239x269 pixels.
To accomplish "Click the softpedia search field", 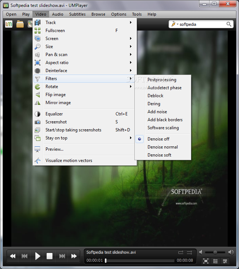I will [x=201, y=24].
